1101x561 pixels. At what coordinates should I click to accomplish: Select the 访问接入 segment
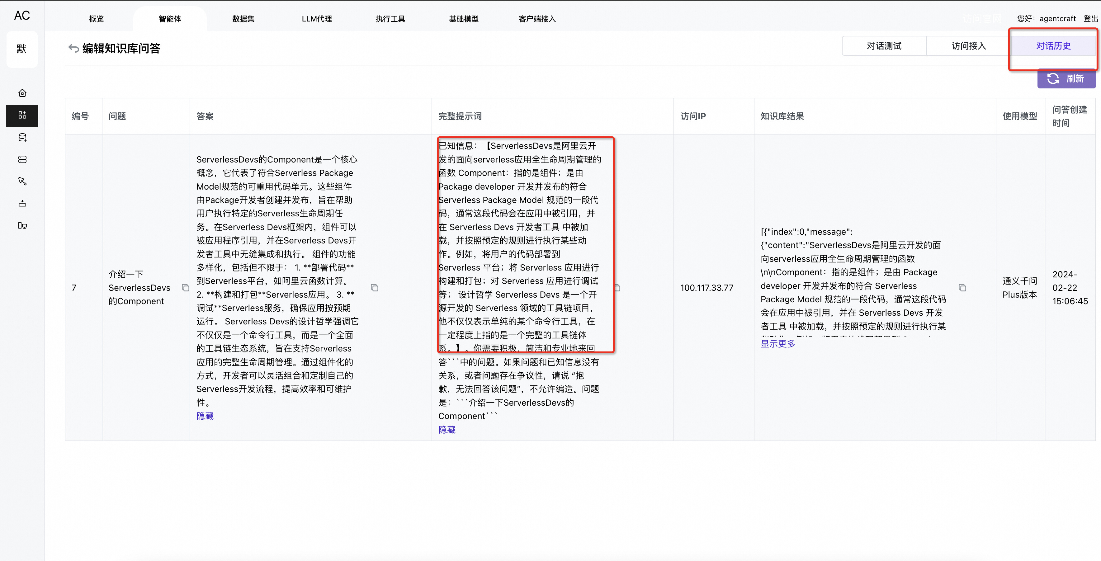tap(968, 46)
